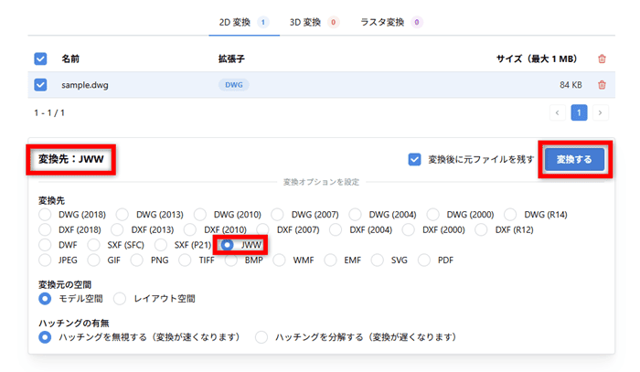Click the 1 - 1 / 1 record count
640x372 pixels.
coord(49,113)
